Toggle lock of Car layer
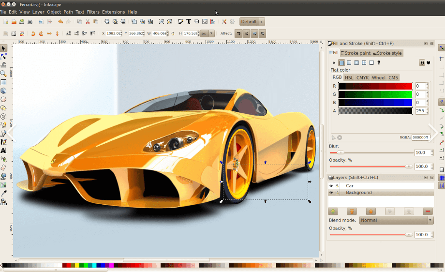The height and width of the screenshot is (272, 445). tap(337, 186)
